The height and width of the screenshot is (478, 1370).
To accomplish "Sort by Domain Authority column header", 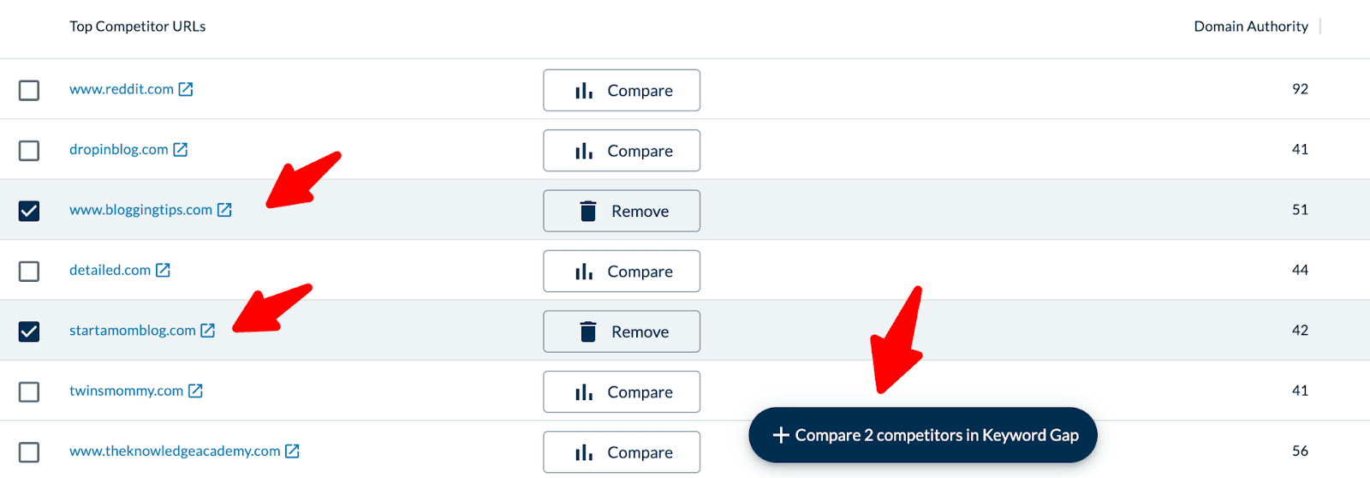I will pyautogui.click(x=1250, y=27).
